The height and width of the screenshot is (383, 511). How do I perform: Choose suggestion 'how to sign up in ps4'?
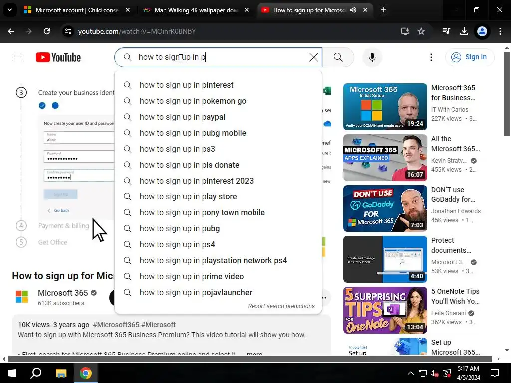(219, 244)
